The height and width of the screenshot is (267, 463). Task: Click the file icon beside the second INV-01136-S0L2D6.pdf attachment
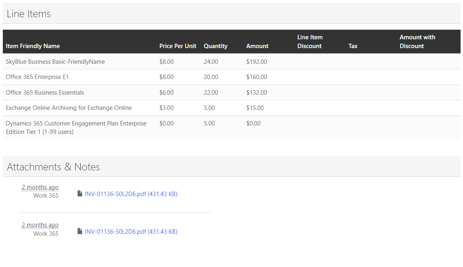(x=80, y=231)
